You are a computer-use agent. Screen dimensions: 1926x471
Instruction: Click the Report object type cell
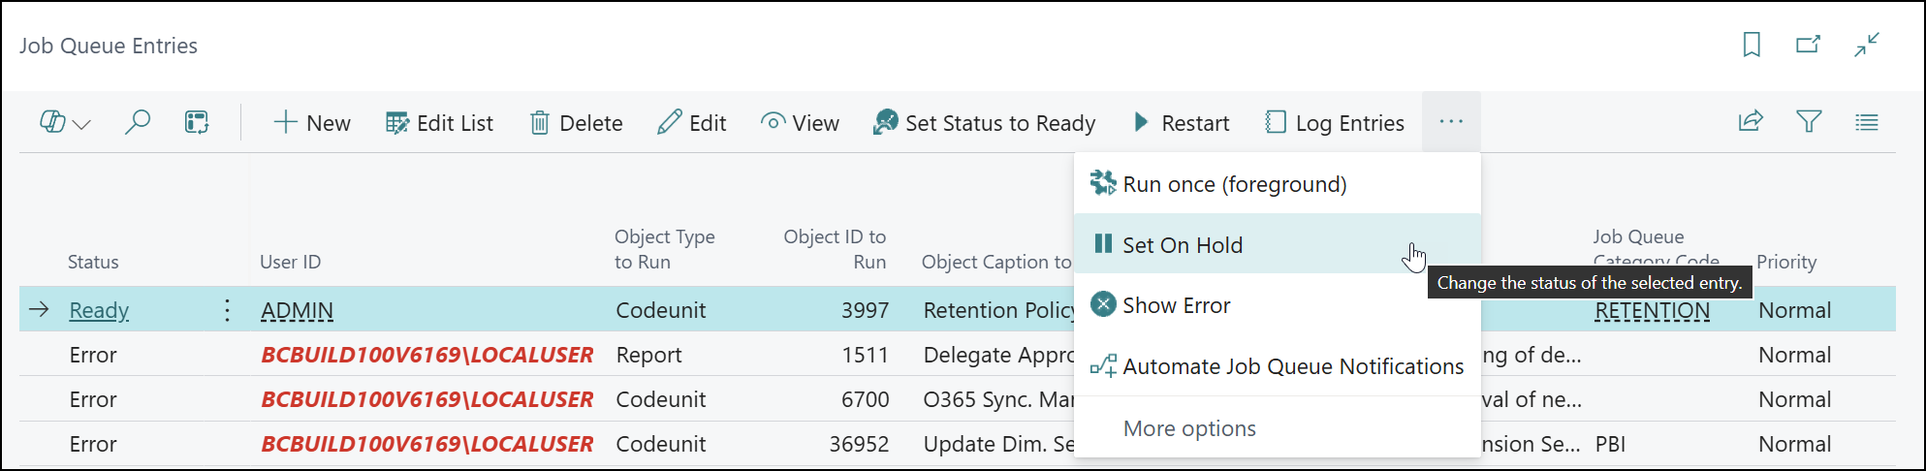click(x=648, y=355)
